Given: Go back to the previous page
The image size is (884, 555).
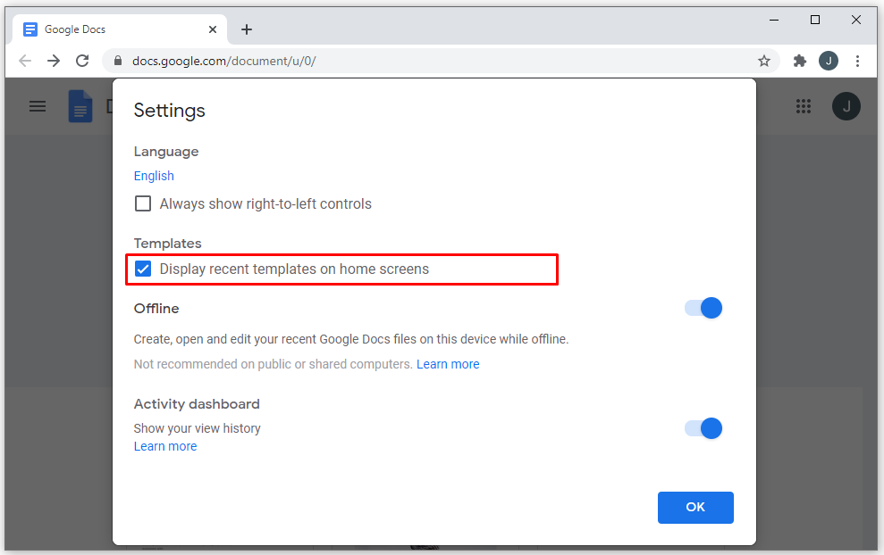Looking at the screenshot, I should (25, 61).
